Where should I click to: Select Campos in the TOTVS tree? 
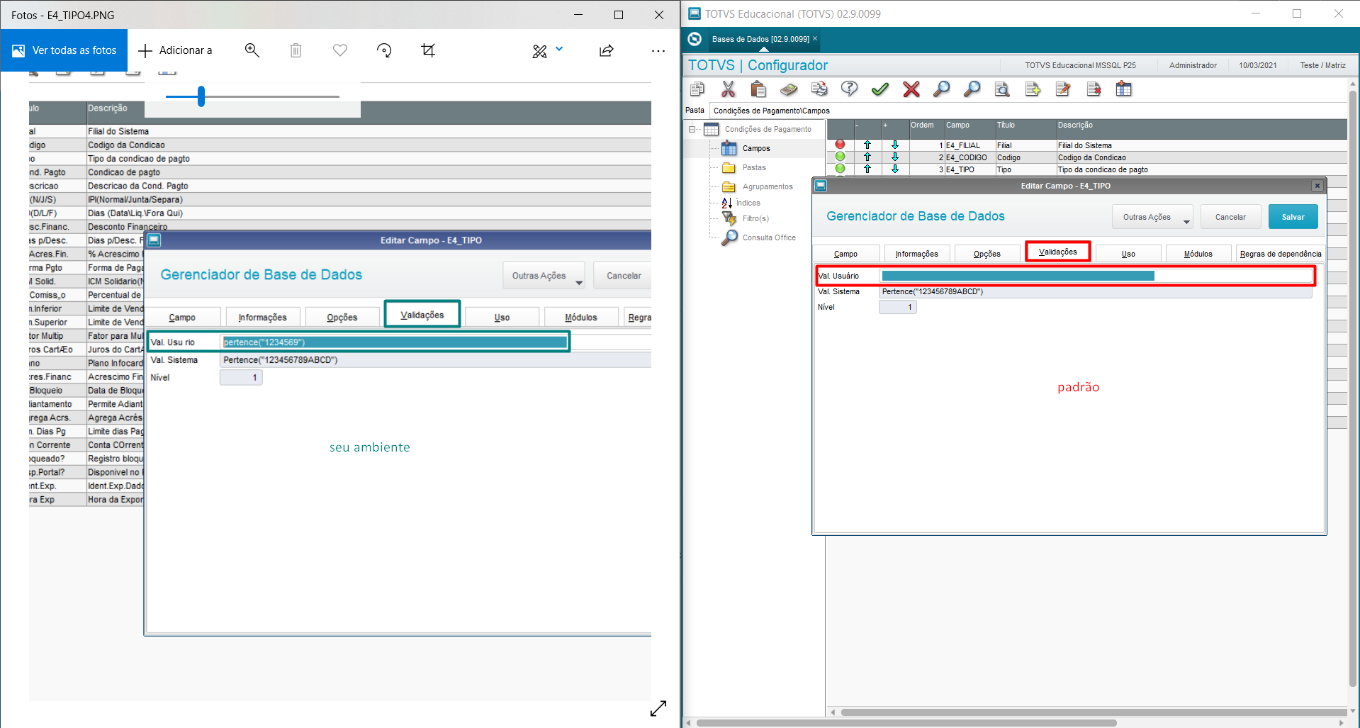755,148
